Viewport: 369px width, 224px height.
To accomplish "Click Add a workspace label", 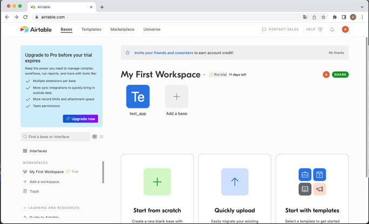I will pos(44,182).
